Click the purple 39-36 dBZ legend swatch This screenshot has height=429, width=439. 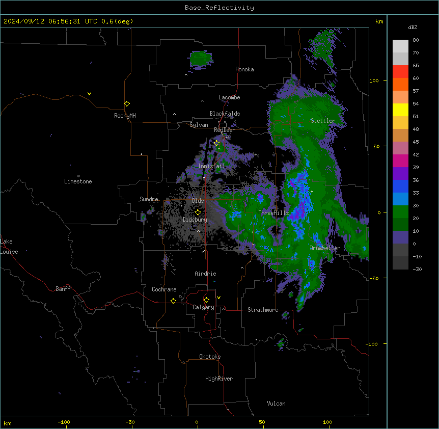click(x=400, y=173)
